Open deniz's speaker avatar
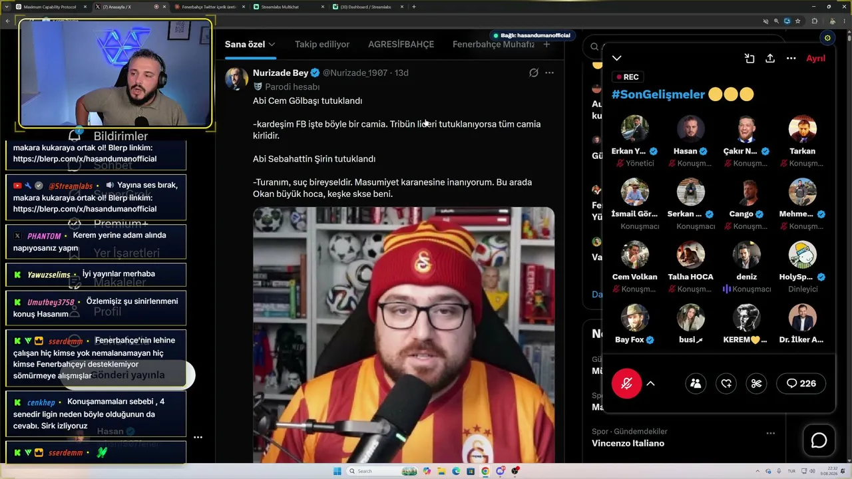The height and width of the screenshot is (479, 852). [746, 255]
